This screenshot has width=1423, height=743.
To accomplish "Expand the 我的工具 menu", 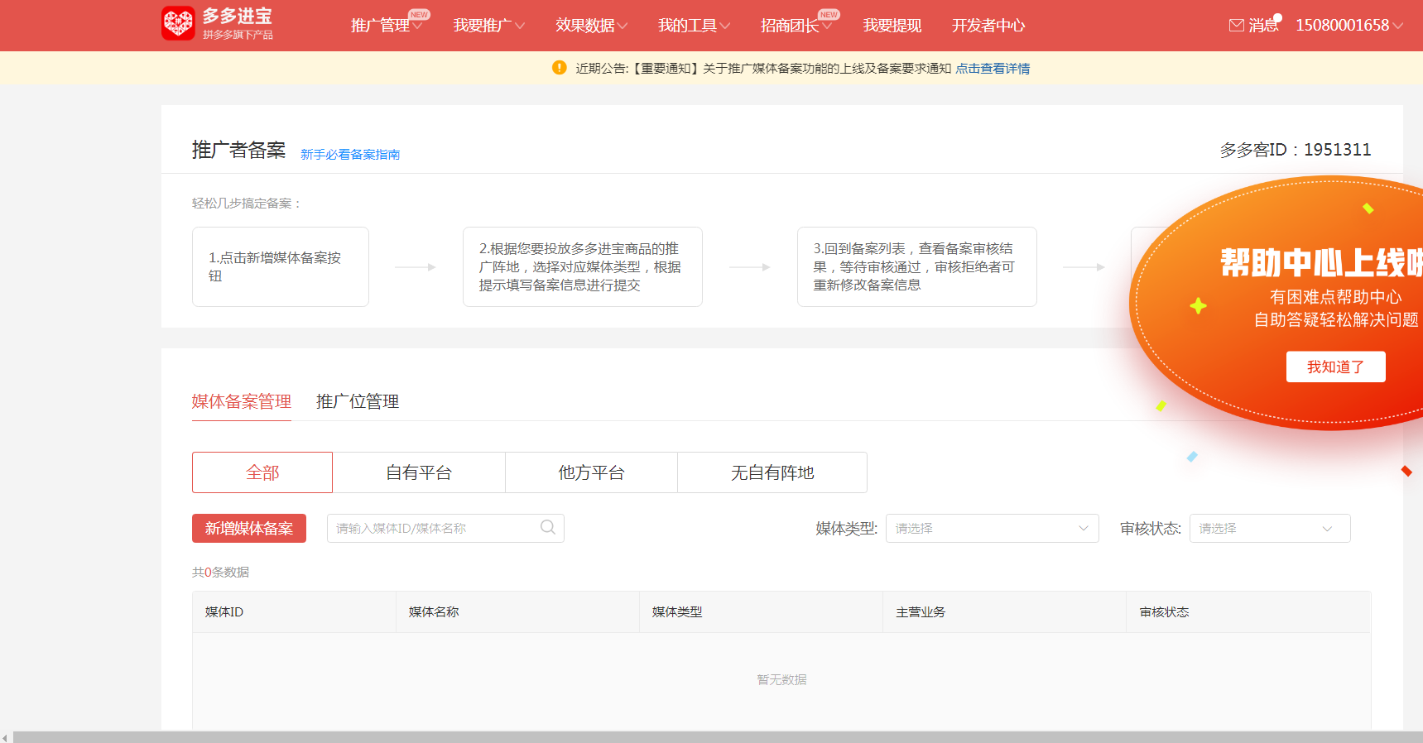I will 695,26.
